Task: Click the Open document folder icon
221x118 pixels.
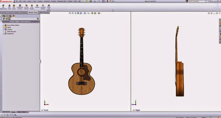Action: pyautogui.click(x=86, y=1)
